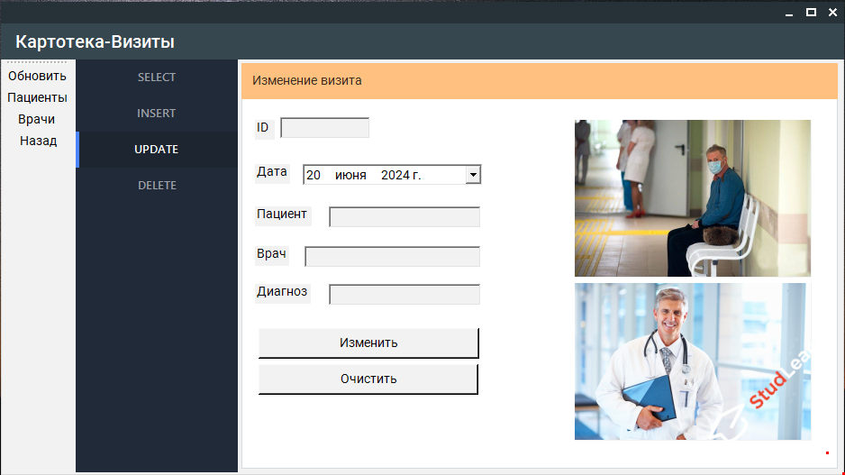Viewport: 845px width, 475px height.
Task: Switch to the SELECT tab
Action: click(157, 78)
